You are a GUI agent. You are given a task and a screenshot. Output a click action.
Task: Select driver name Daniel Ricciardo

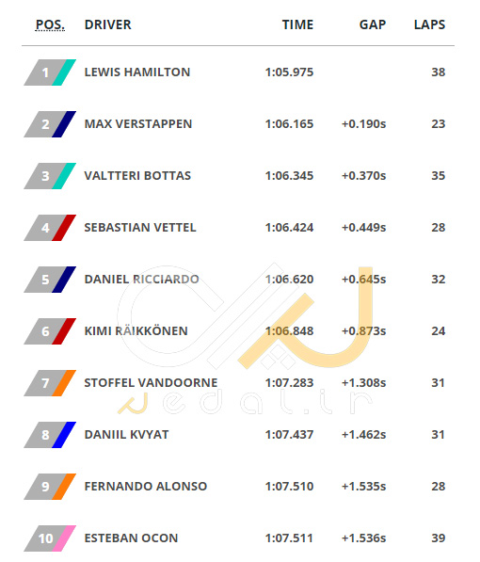click(x=141, y=280)
